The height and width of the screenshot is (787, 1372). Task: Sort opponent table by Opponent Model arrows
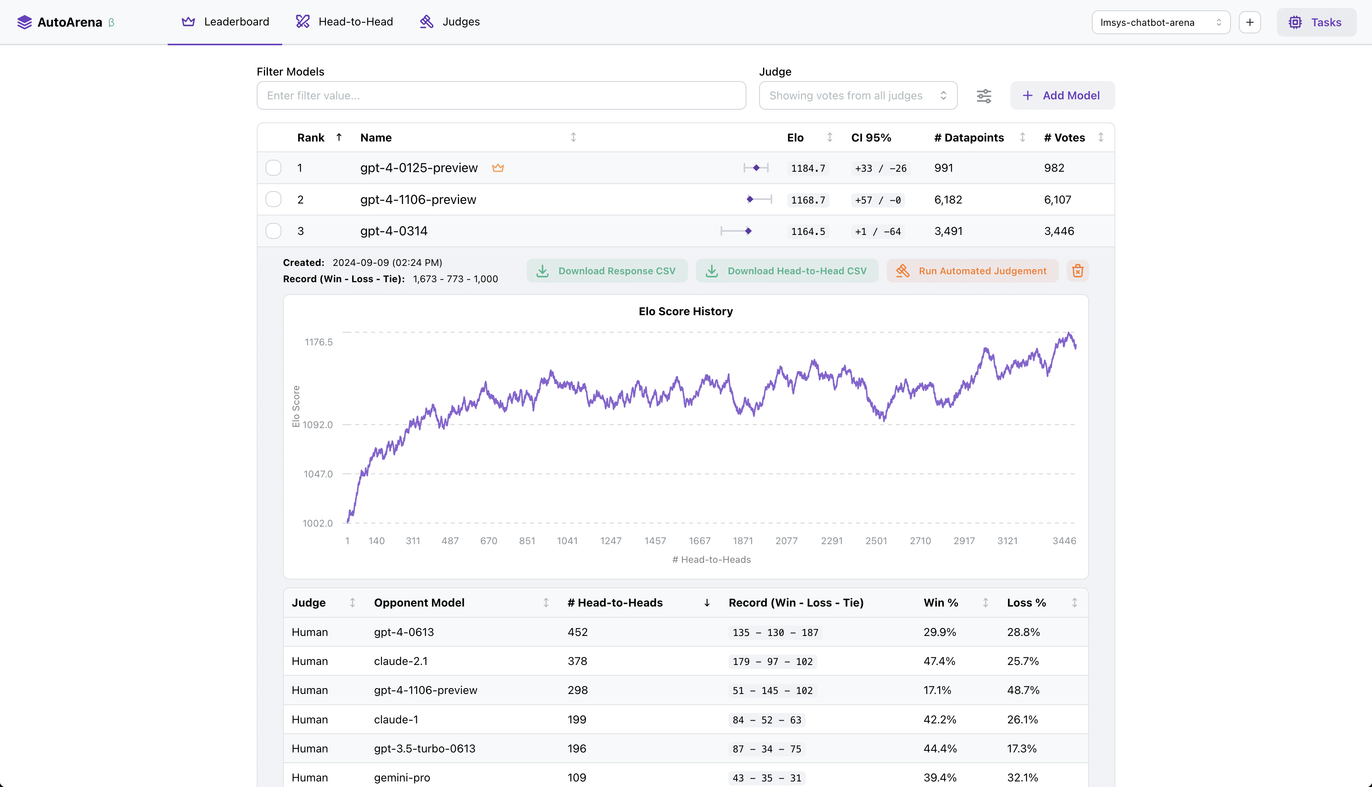coord(546,603)
